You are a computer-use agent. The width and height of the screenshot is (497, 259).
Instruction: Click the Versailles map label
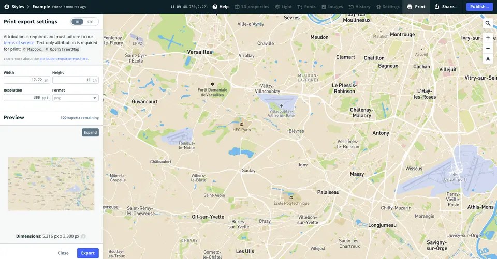point(199,52)
